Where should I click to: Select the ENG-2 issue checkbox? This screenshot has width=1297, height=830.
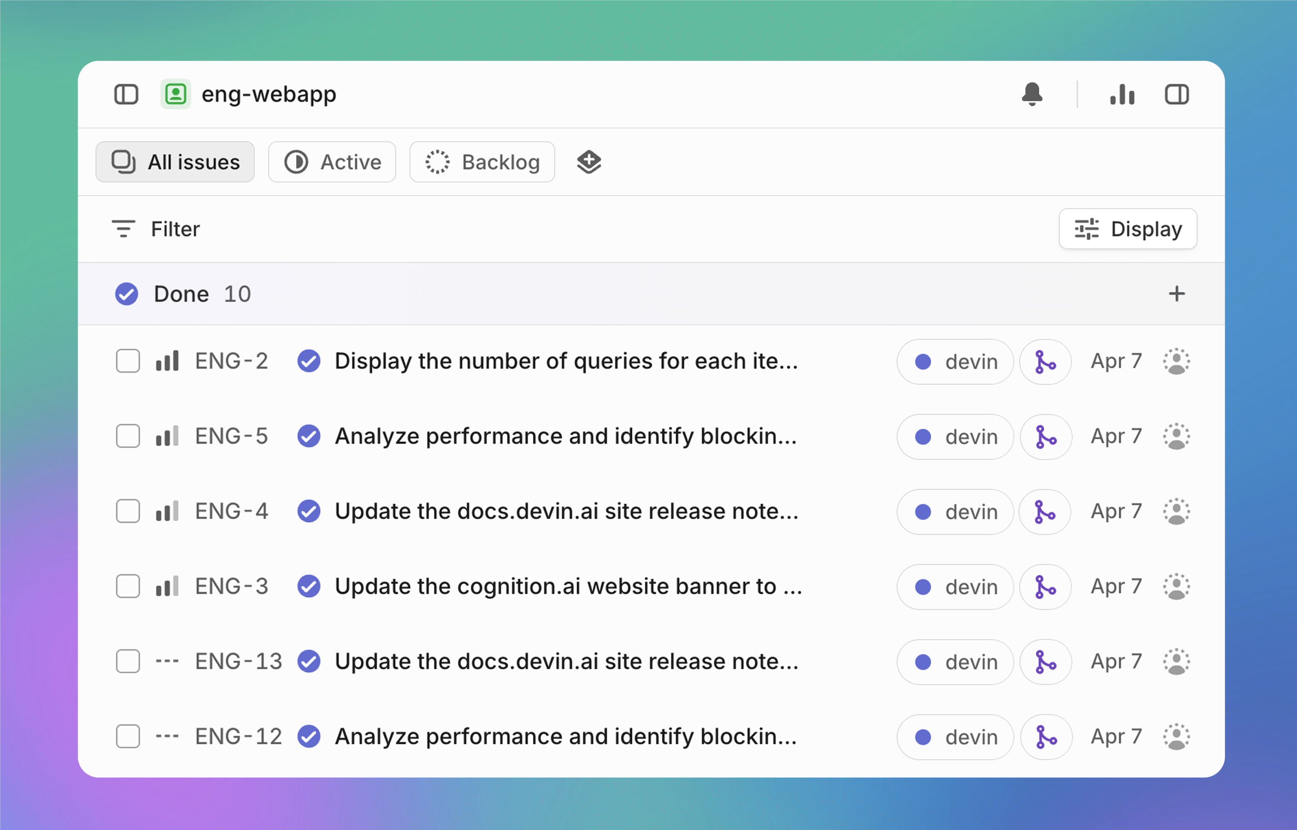128,361
